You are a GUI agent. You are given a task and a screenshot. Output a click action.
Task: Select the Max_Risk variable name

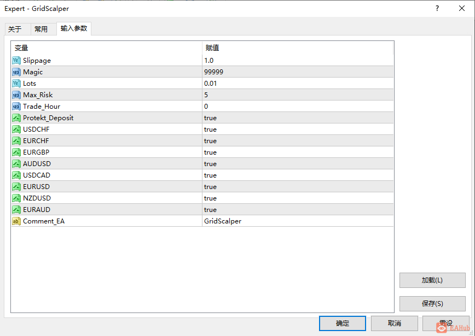(38, 95)
